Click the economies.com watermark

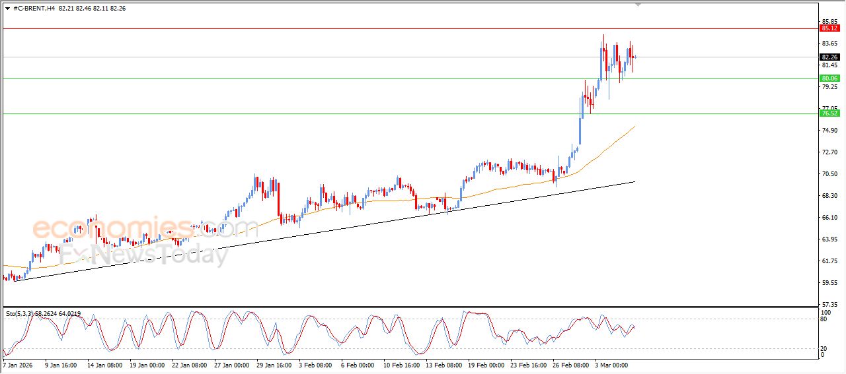(x=145, y=229)
